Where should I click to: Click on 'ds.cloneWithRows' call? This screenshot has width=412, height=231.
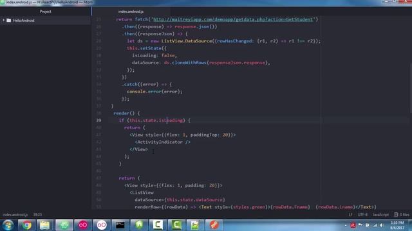click(185, 63)
